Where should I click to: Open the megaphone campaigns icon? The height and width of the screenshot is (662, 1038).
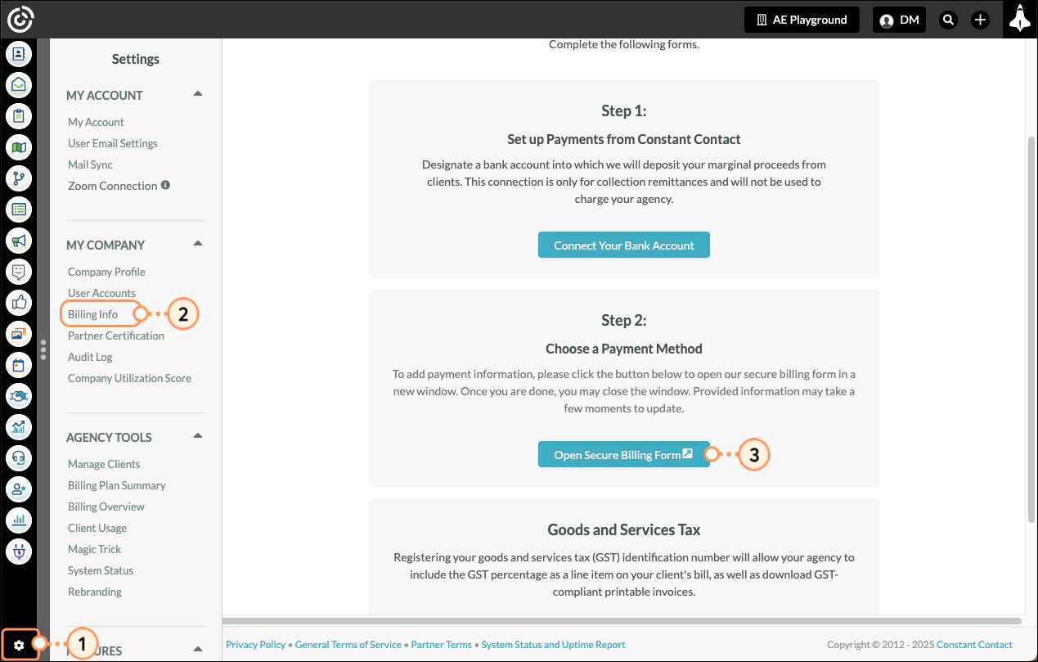pyautogui.click(x=19, y=240)
